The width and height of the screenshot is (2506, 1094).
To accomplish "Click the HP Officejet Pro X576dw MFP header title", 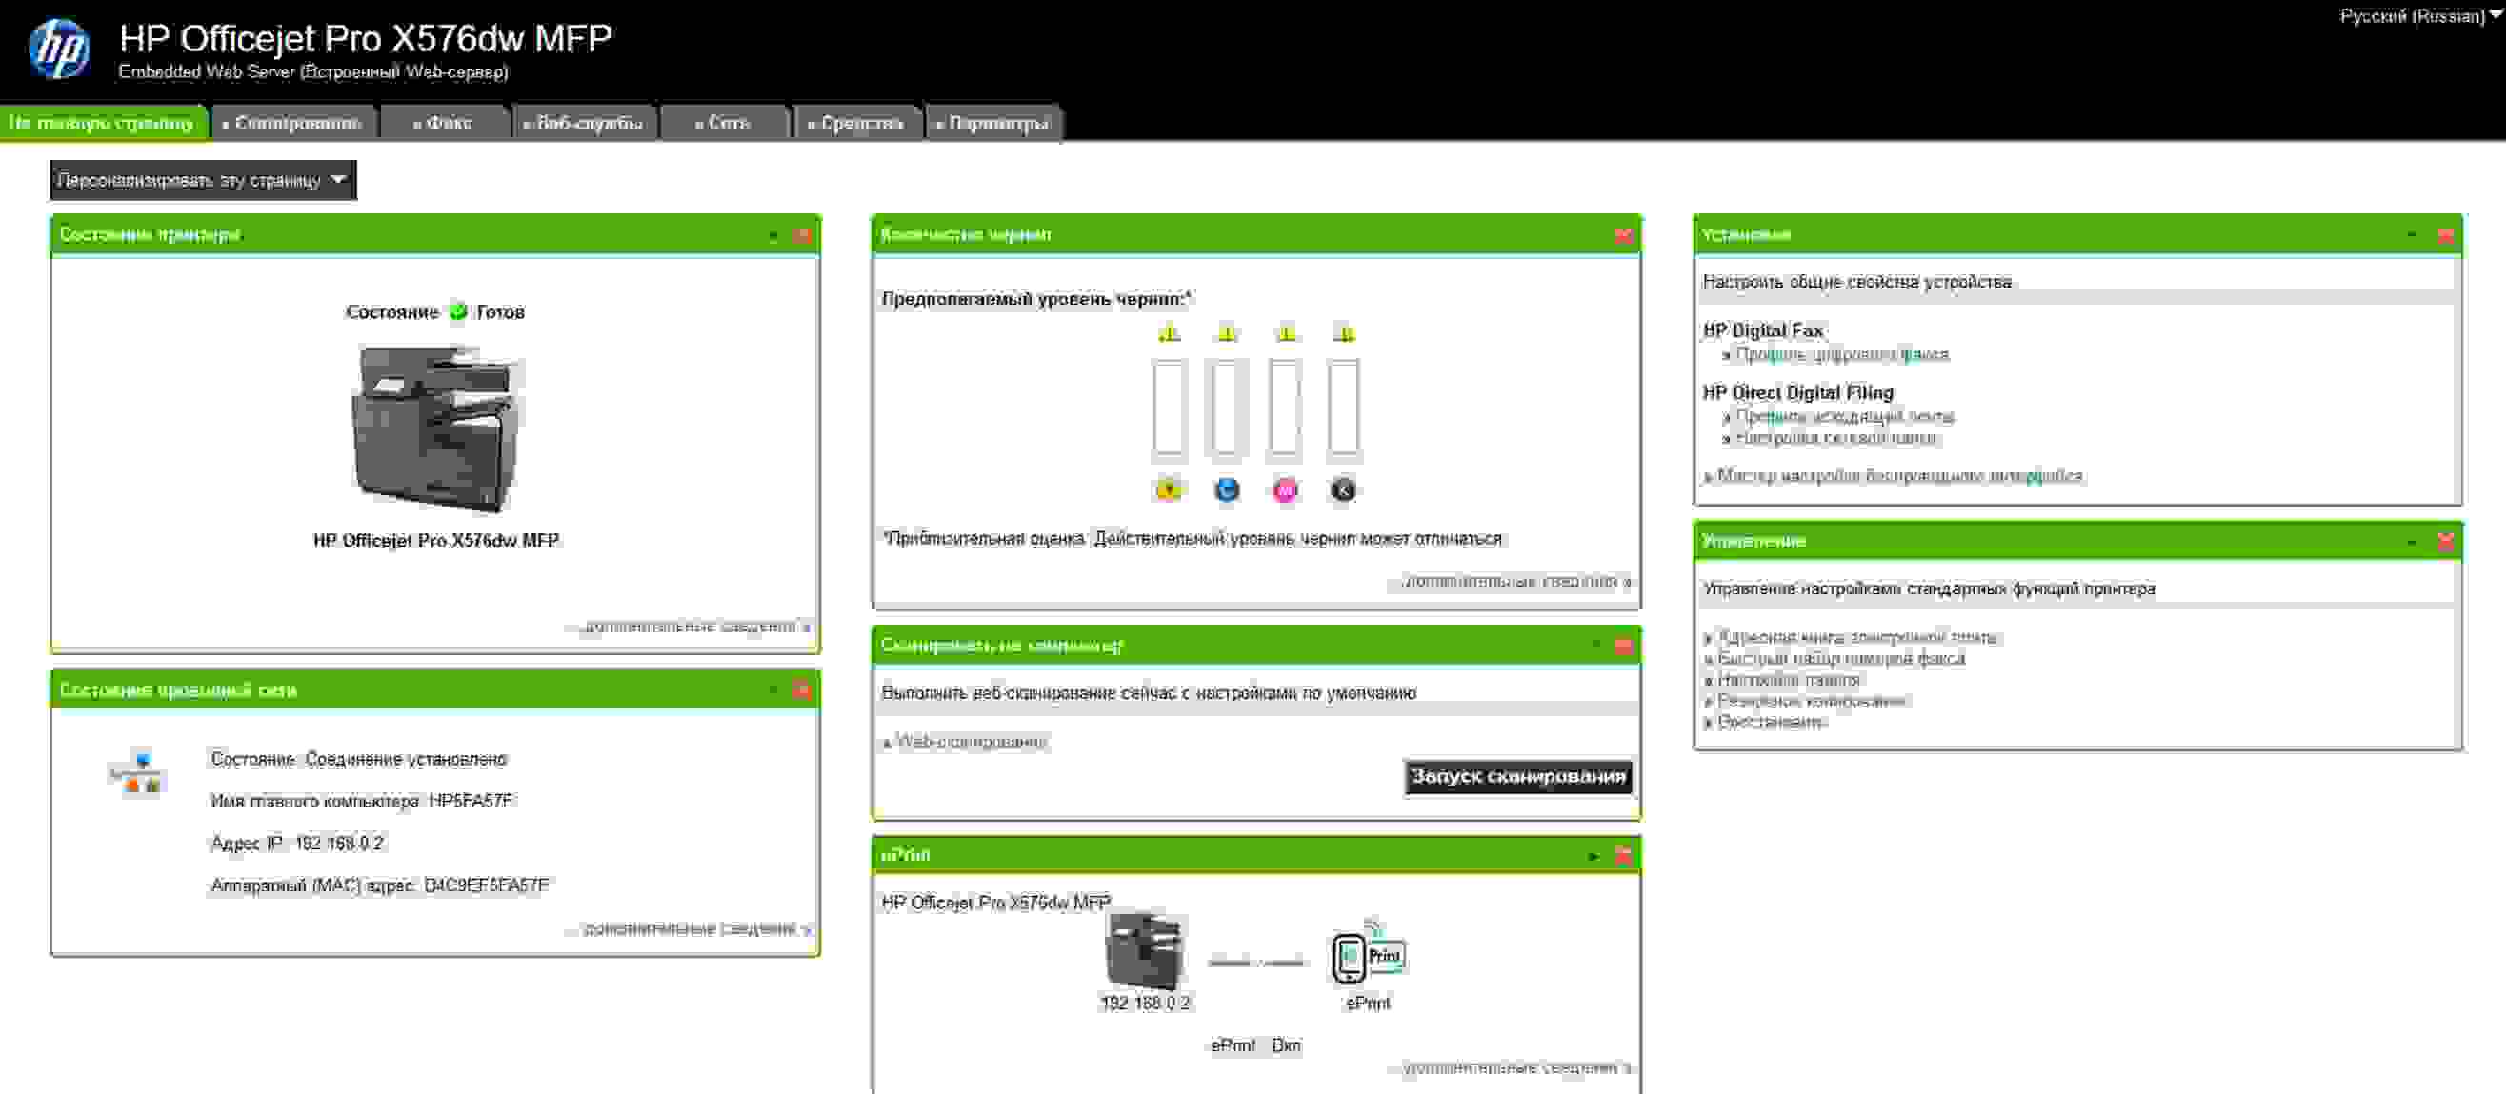I will click(366, 39).
